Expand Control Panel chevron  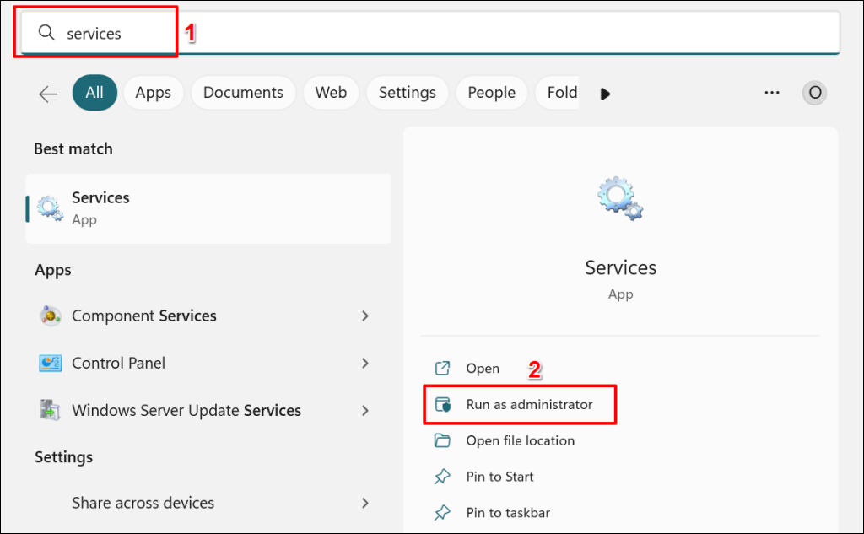[364, 363]
